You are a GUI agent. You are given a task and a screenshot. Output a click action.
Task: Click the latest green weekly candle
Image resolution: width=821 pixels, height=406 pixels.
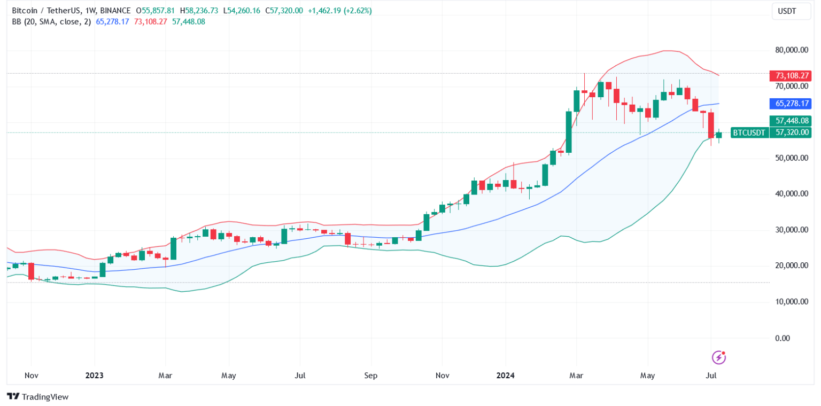pyautogui.click(x=719, y=135)
